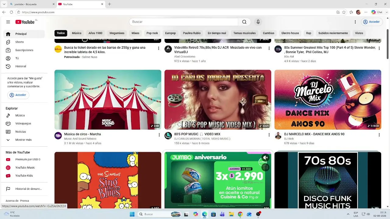This screenshot has width=390, height=219.
Task: Play the Música de circo thumbnail
Action: click(108, 100)
